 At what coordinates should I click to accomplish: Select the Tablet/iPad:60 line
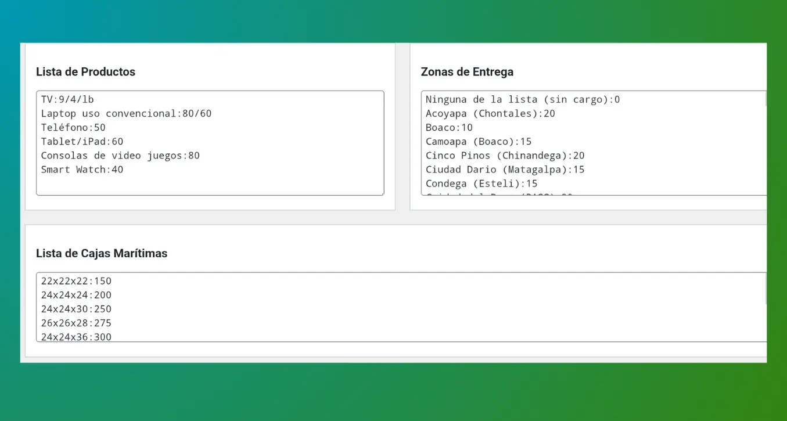point(82,141)
